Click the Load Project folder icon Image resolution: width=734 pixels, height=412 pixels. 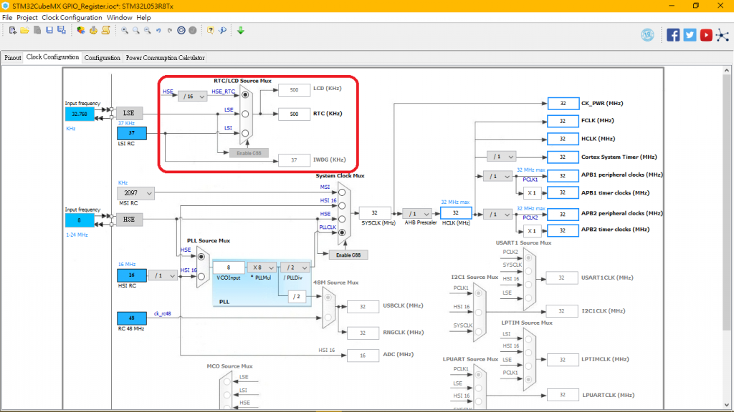tap(24, 30)
